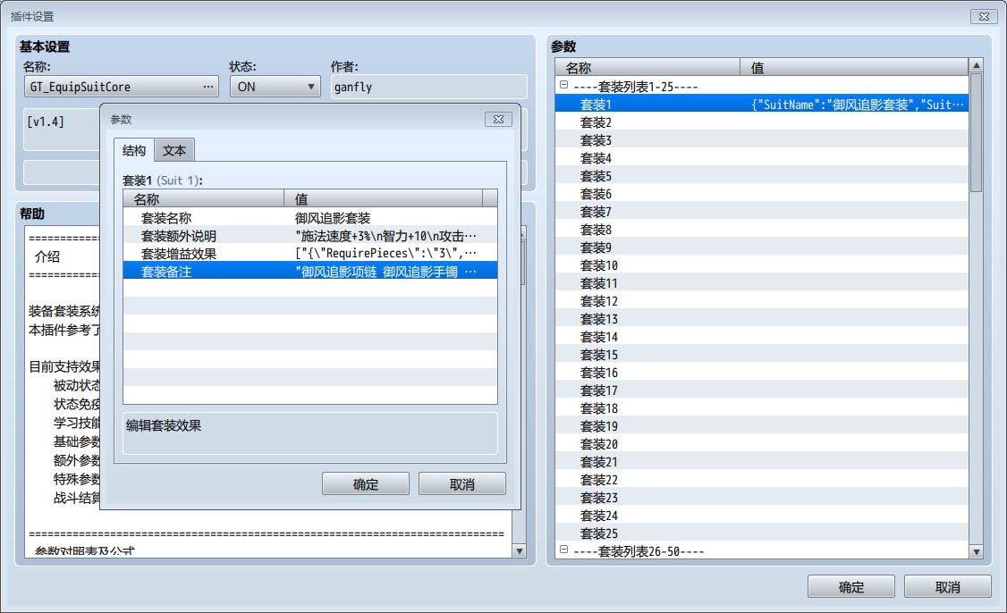Select 套装24 in the parameter list
This screenshot has height=613, width=1007.
[x=762, y=516]
